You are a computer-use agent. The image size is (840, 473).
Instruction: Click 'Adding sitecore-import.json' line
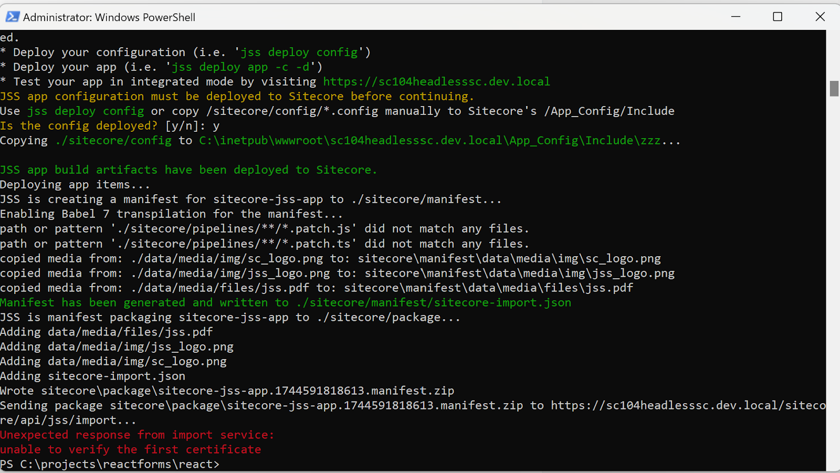pos(92,376)
